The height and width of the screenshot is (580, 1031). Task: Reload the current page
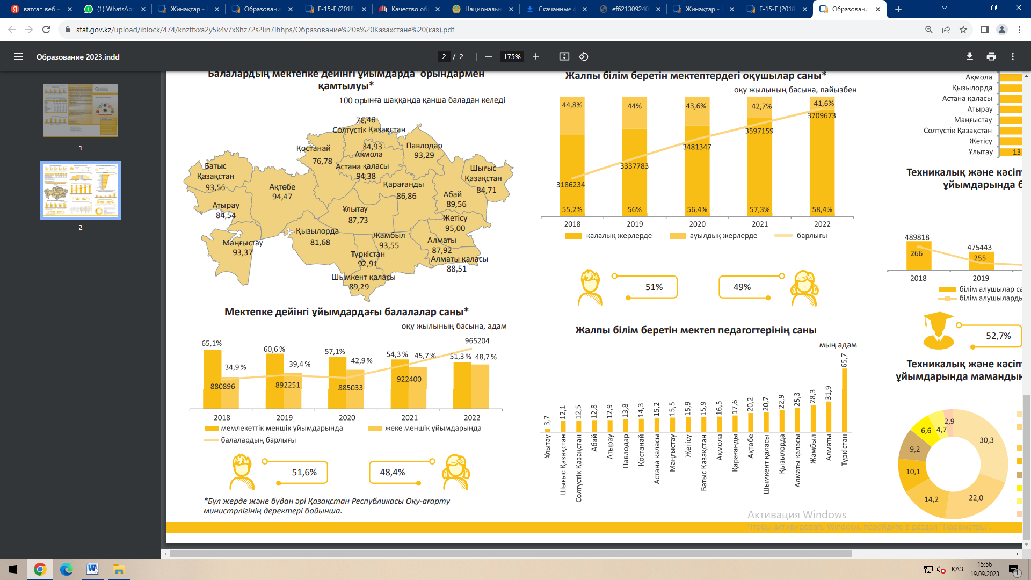coord(46,30)
